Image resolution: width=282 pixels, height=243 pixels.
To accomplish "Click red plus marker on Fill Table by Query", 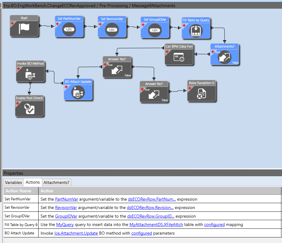I will [x=184, y=25].
